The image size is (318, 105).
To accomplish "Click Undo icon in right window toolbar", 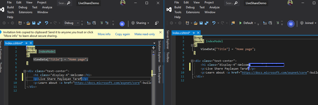I will (214, 23).
